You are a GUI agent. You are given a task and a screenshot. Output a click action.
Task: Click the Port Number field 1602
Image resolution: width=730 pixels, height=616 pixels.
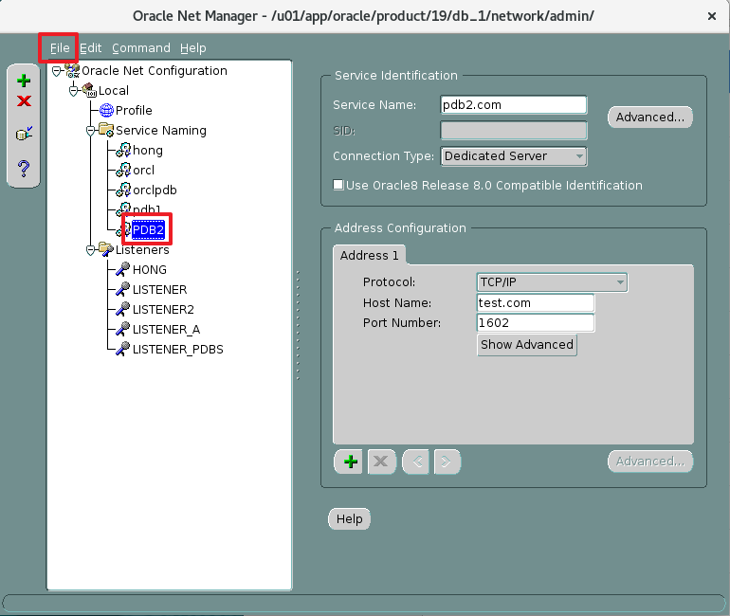536,323
